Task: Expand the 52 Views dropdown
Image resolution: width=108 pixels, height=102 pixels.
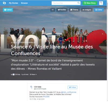Action: tap(33, 74)
